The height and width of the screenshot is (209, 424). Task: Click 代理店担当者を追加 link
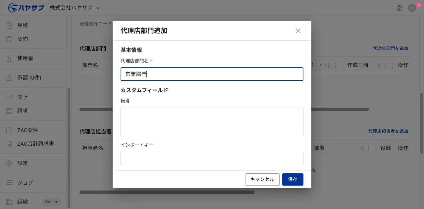click(388, 131)
